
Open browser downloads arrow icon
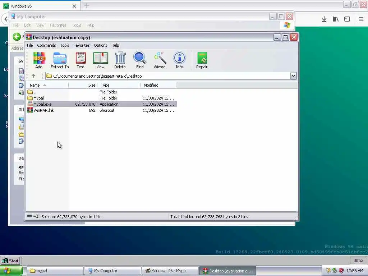tap(324, 19)
